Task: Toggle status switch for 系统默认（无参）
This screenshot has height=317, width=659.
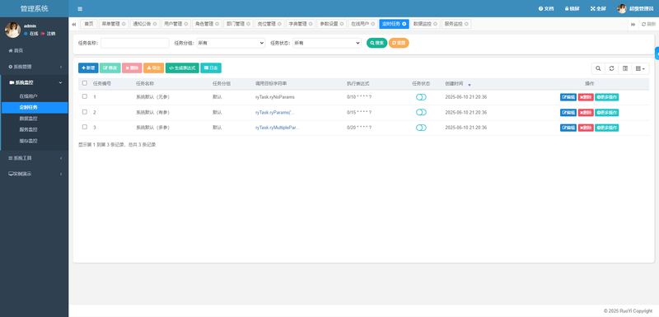Action: (421, 97)
